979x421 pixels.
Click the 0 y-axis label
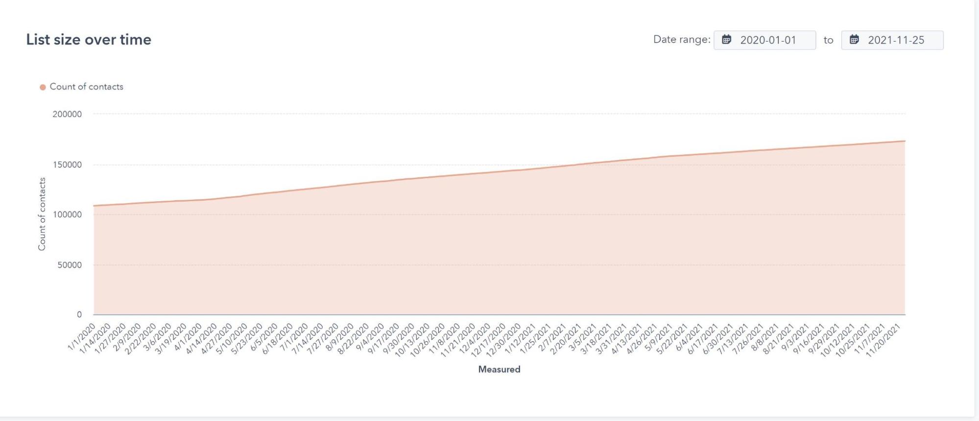click(79, 315)
